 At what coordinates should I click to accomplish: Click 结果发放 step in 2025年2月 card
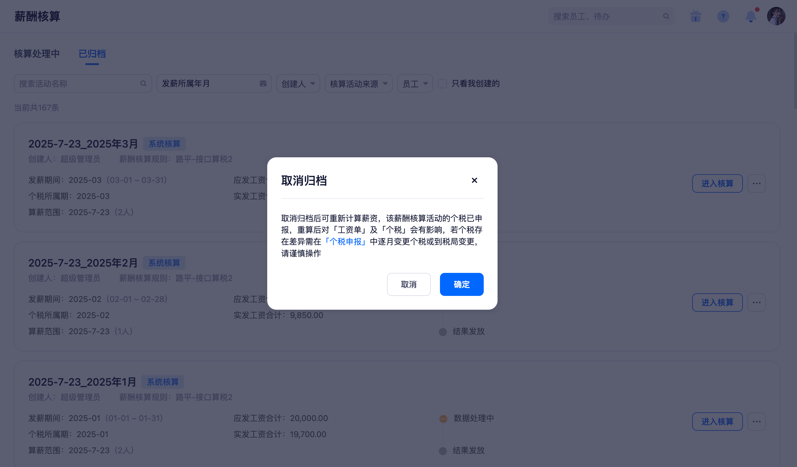[x=468, y=332]
